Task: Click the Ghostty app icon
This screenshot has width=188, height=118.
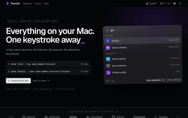Action: (x=108, y=41)
